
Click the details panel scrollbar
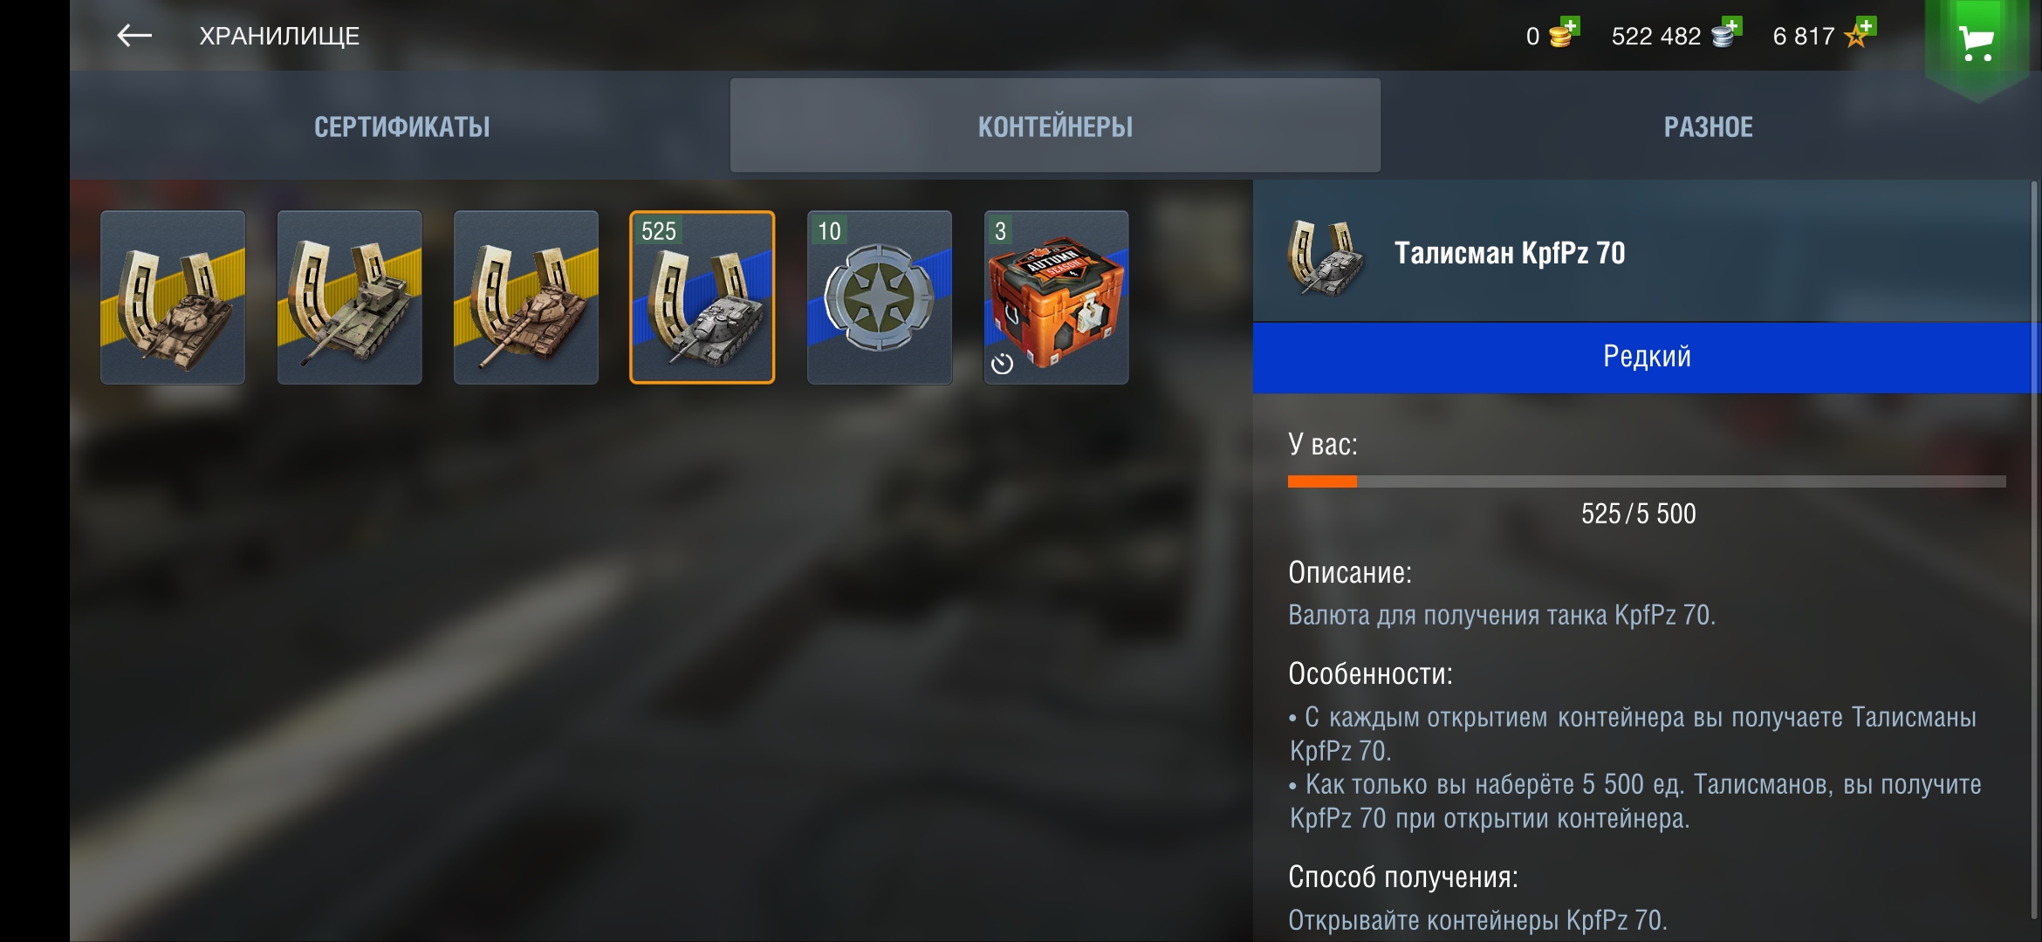click(2034, 549)
